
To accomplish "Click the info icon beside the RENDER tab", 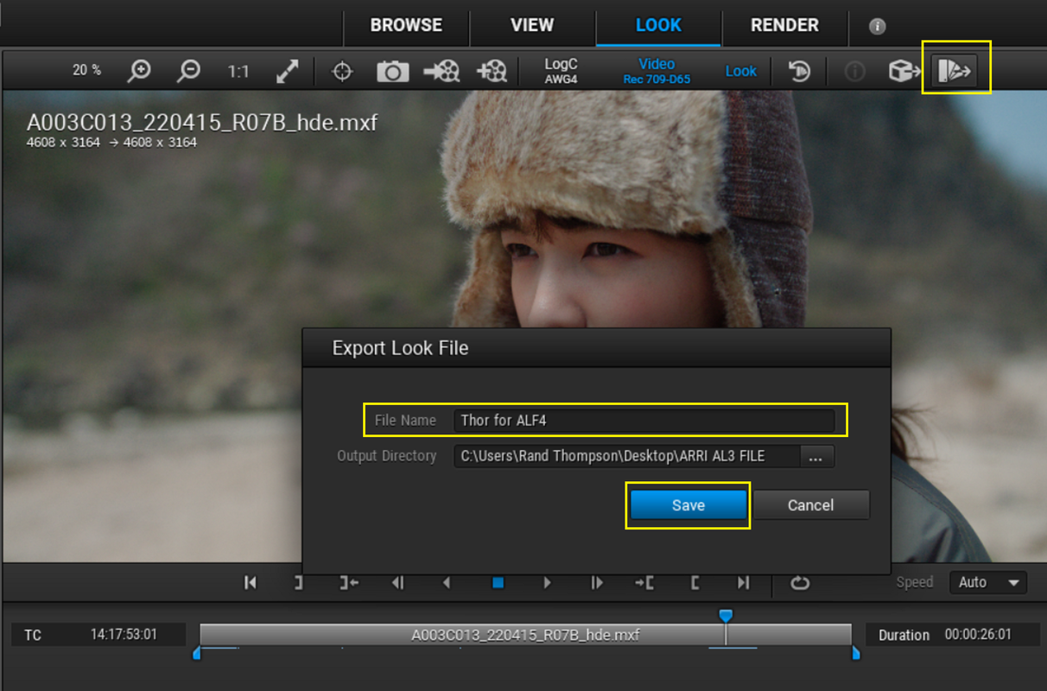I will pos(878,26).
